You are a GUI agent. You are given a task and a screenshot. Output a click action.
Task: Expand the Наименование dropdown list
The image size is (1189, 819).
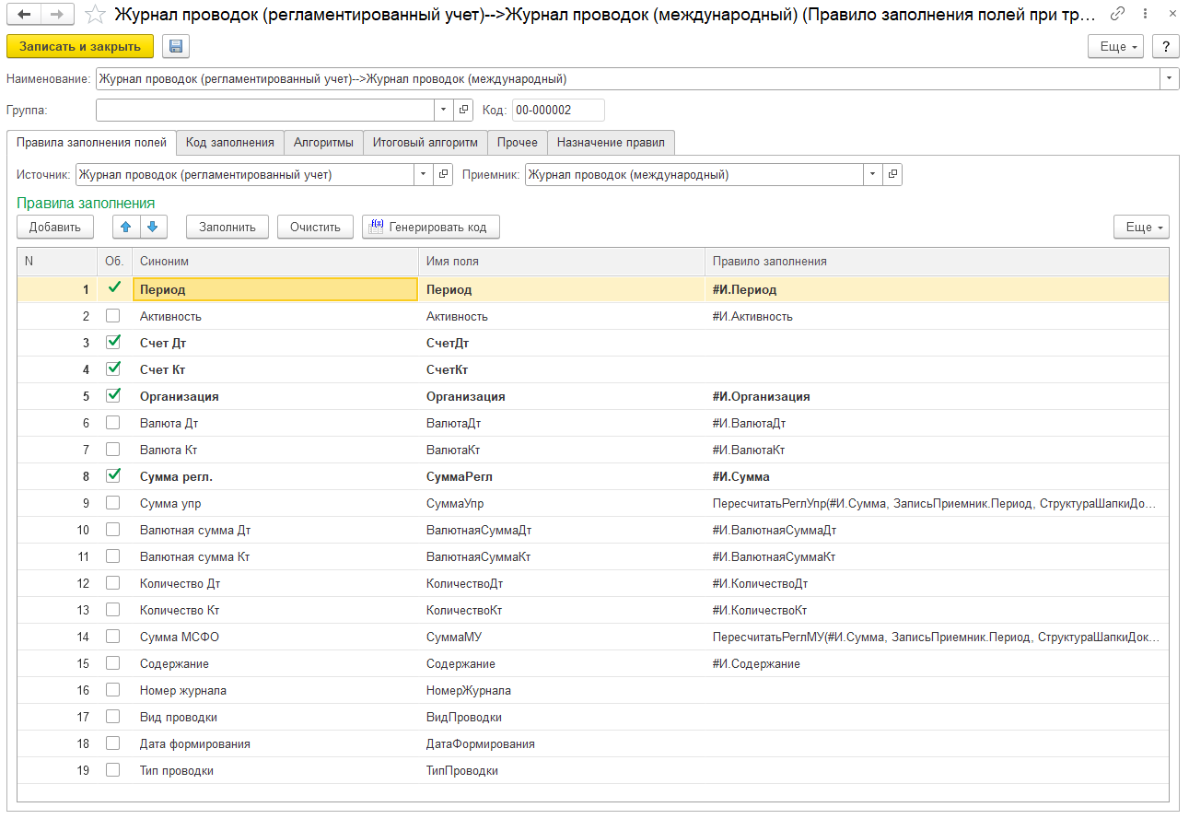coord(1170,79)
